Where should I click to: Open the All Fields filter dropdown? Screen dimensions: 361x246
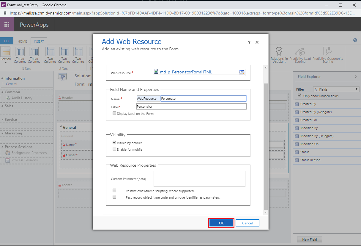point(336,89)
